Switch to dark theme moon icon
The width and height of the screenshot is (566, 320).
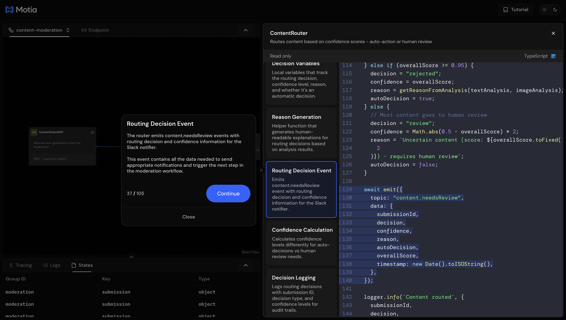click(x=555, y=10)
